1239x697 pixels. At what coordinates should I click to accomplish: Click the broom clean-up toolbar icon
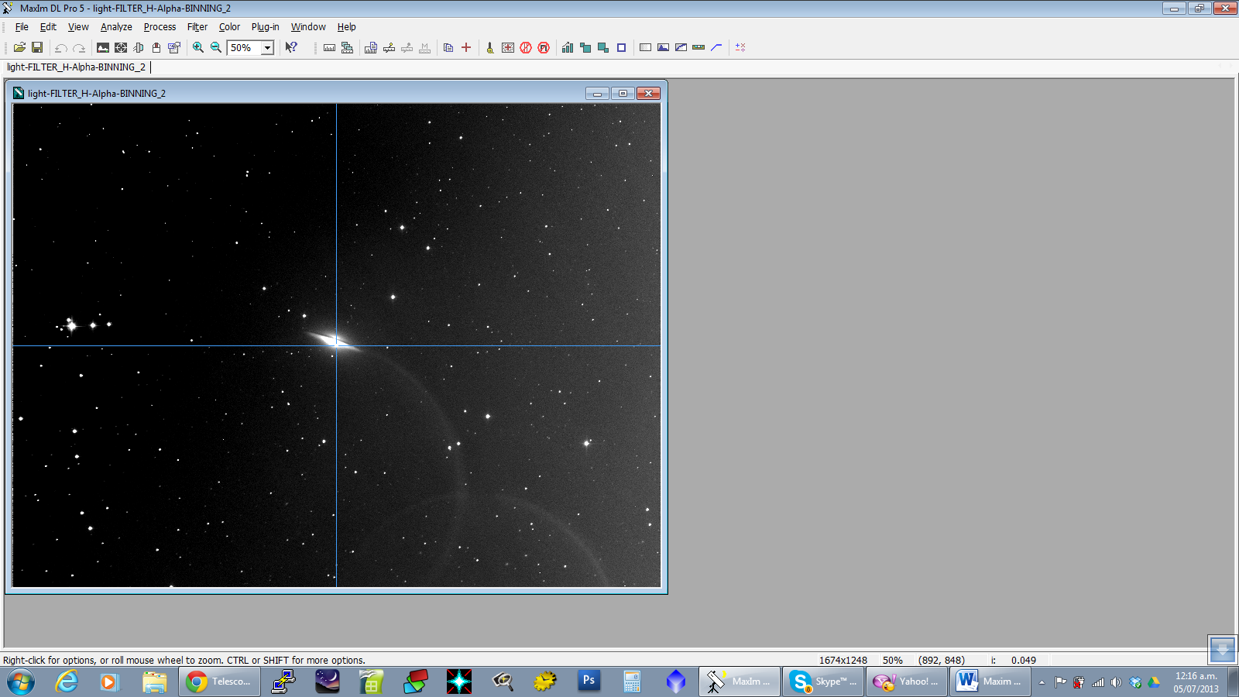point(489,47)
